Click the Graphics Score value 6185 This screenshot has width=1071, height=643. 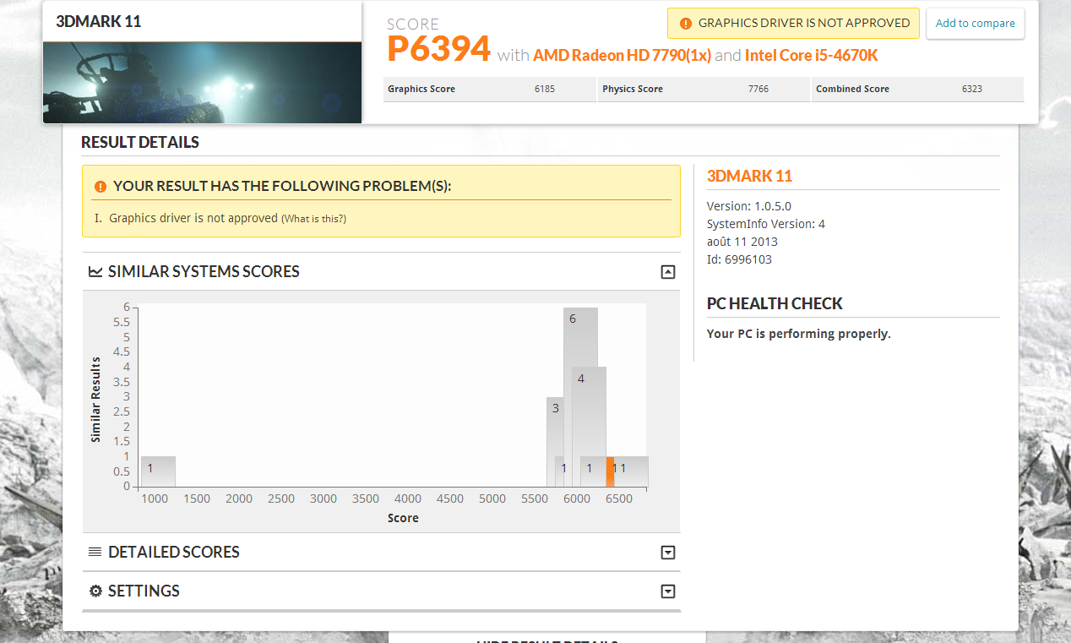545,89
